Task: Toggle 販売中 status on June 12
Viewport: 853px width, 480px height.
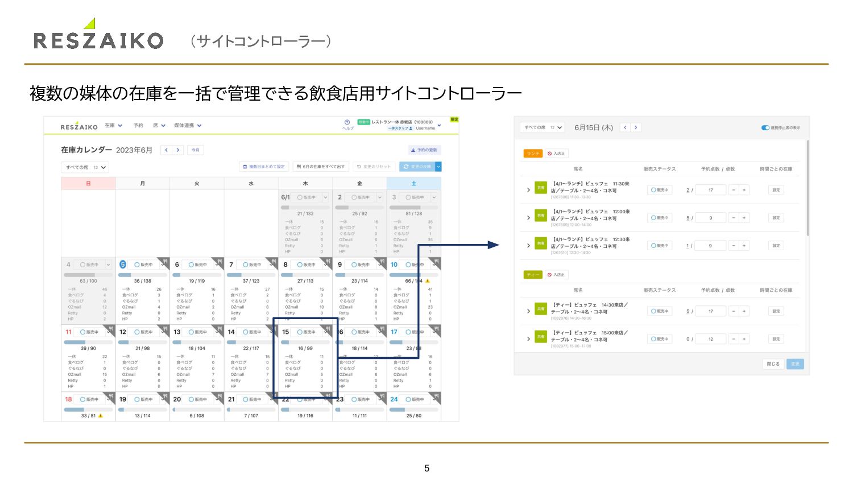Action: 144,332
